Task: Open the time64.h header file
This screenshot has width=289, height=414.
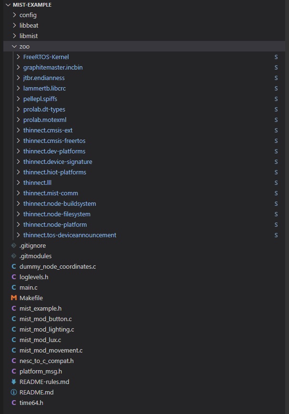Action: [x=31, y=403]
